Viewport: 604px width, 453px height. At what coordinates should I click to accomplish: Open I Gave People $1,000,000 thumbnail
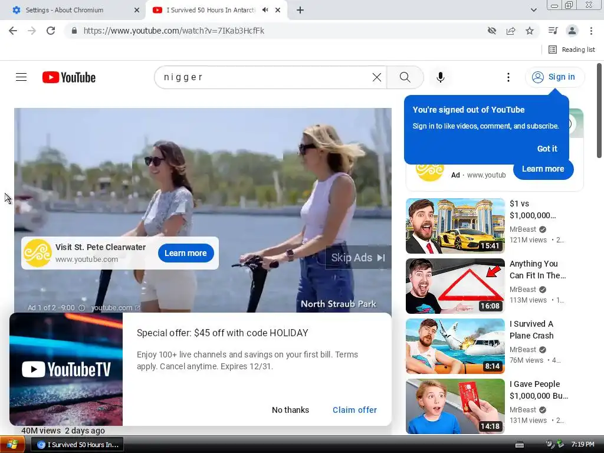455,406
